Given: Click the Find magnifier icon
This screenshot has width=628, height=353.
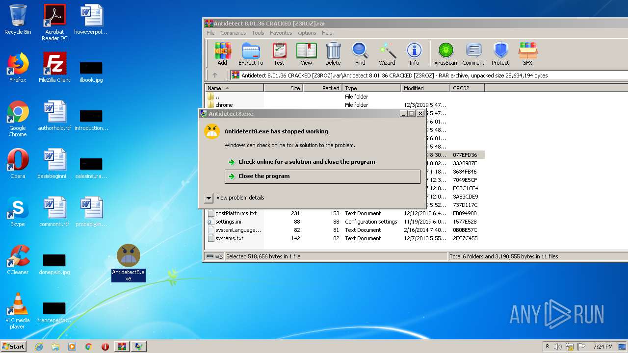Looking at the screenshot, I should pyautogui.click(x=360, y=54).
